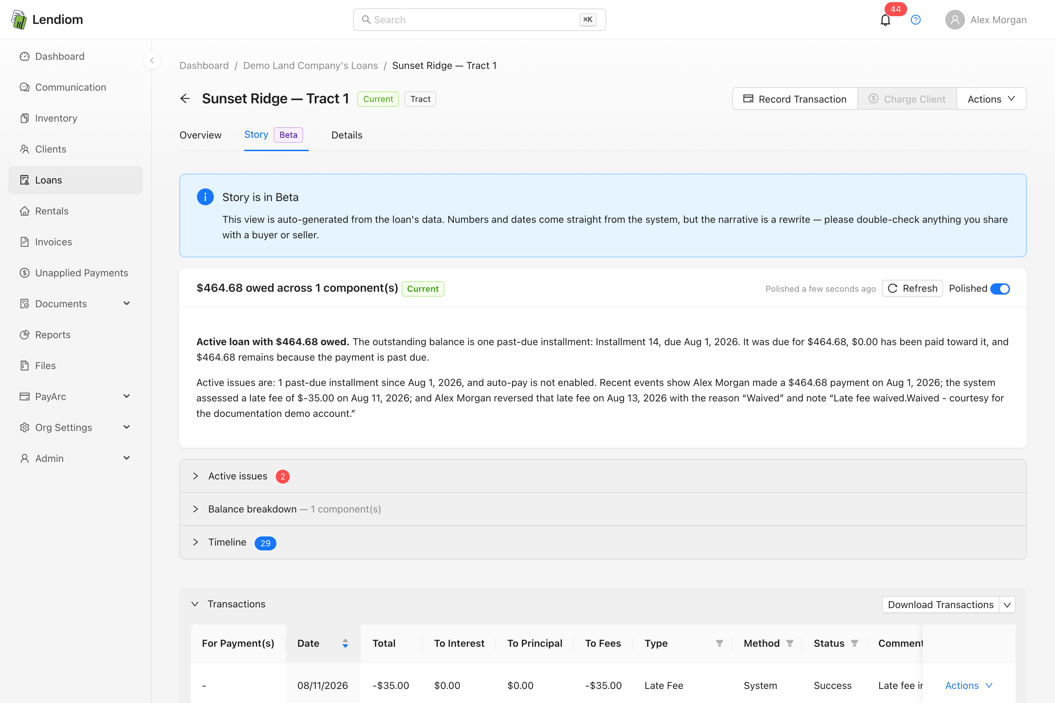Screen dimensions: 1055x703
Task: Open Download Transactions dropdown arrow
Action: point(1008,605)
